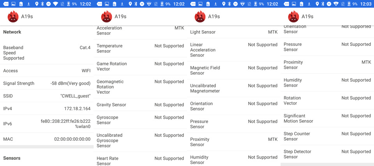Click the location pin icon above the Network screen
Viewport: 374px width, 166px height.
37,4
